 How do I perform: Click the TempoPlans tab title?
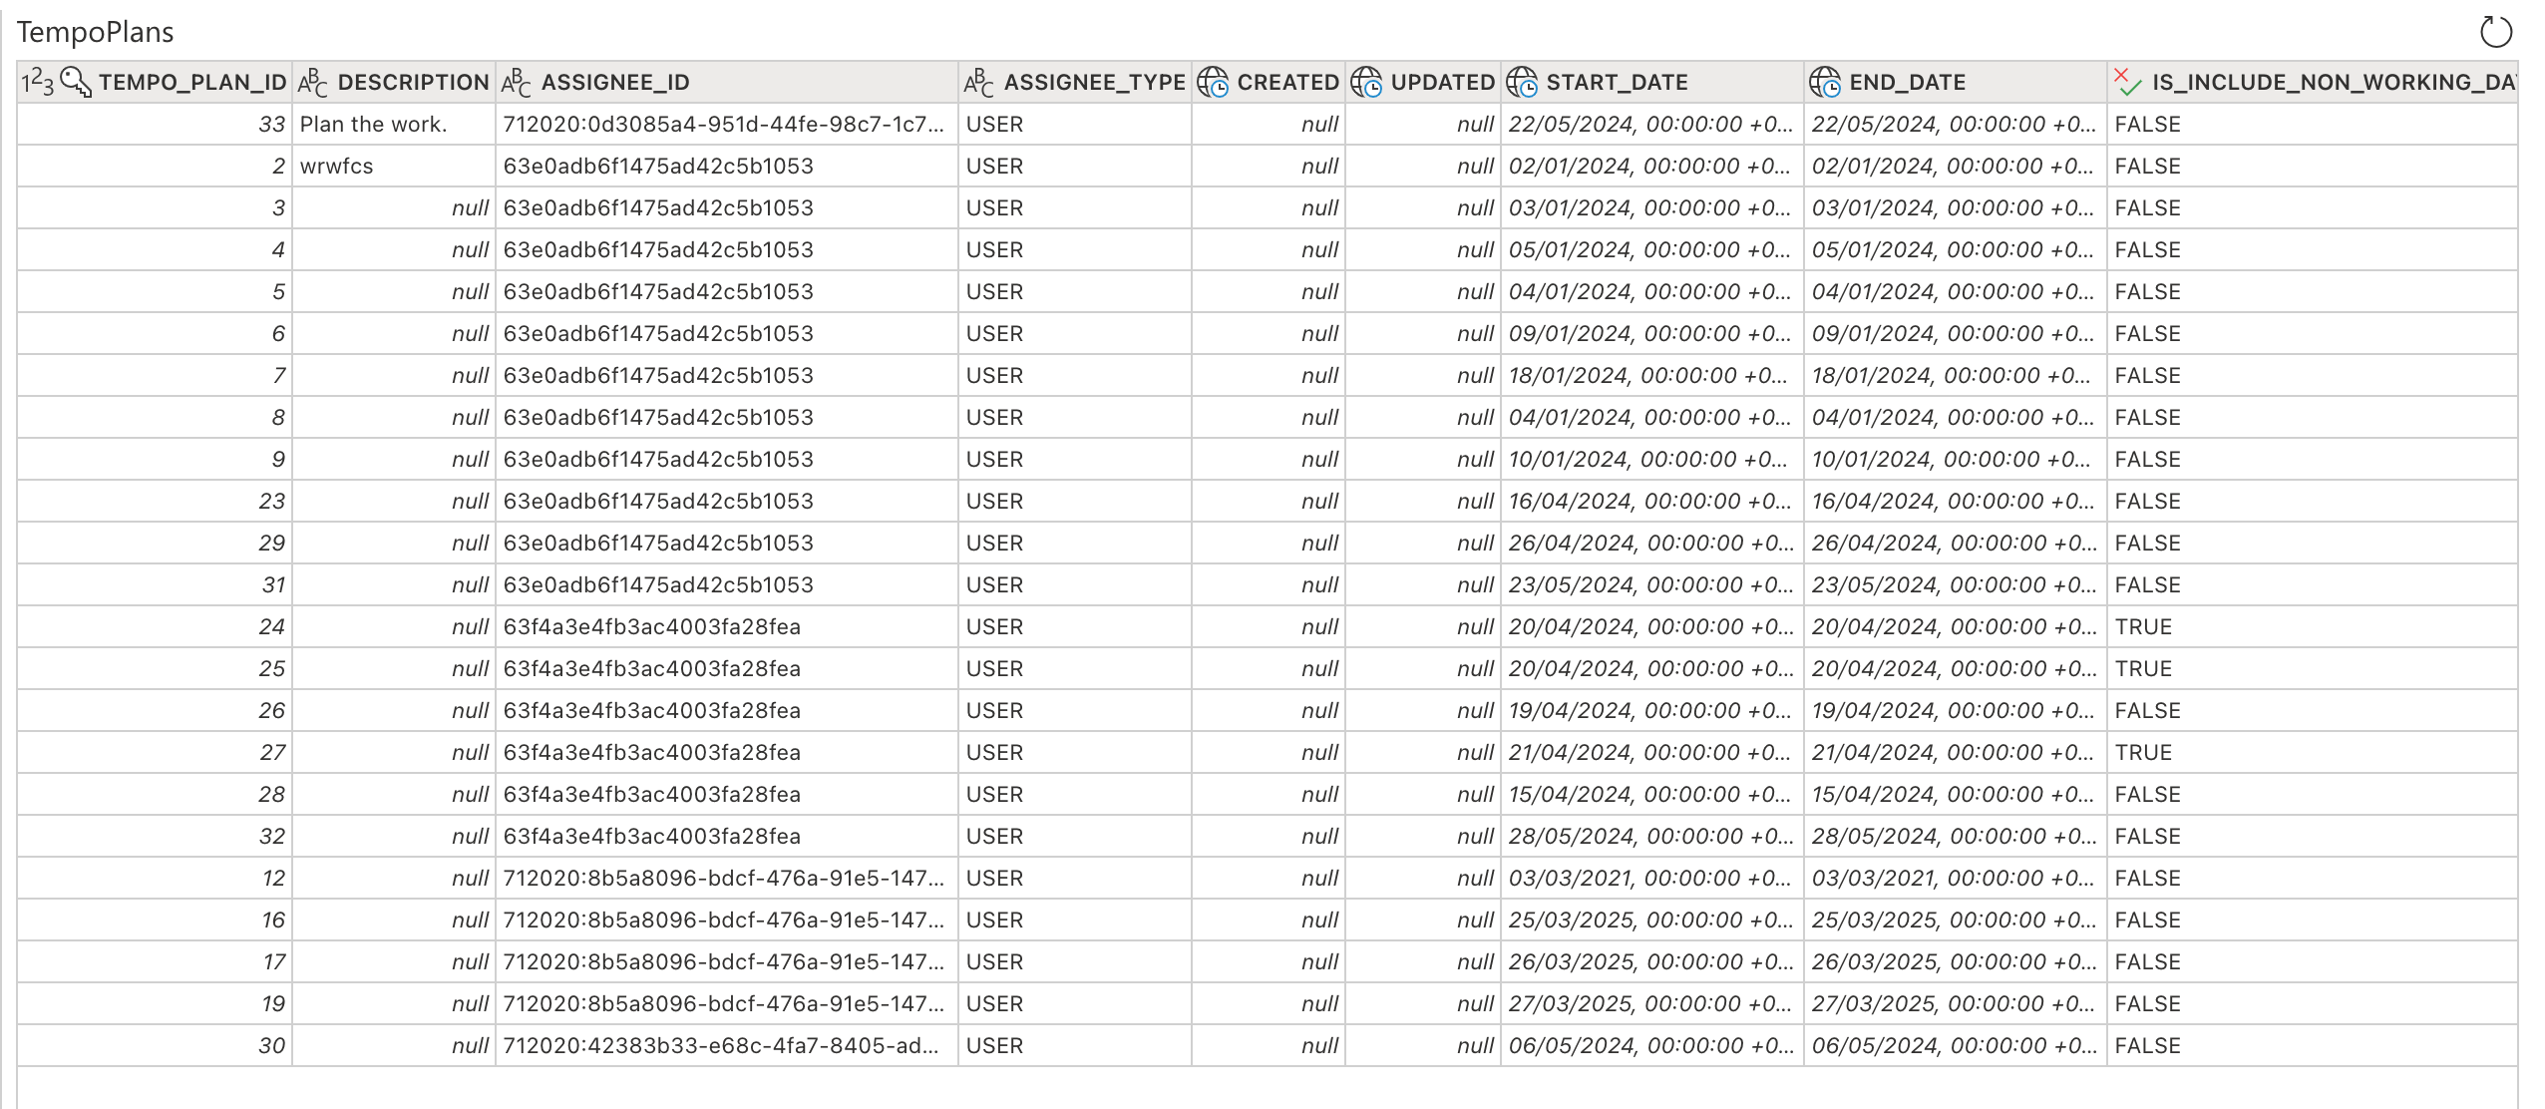96,31
